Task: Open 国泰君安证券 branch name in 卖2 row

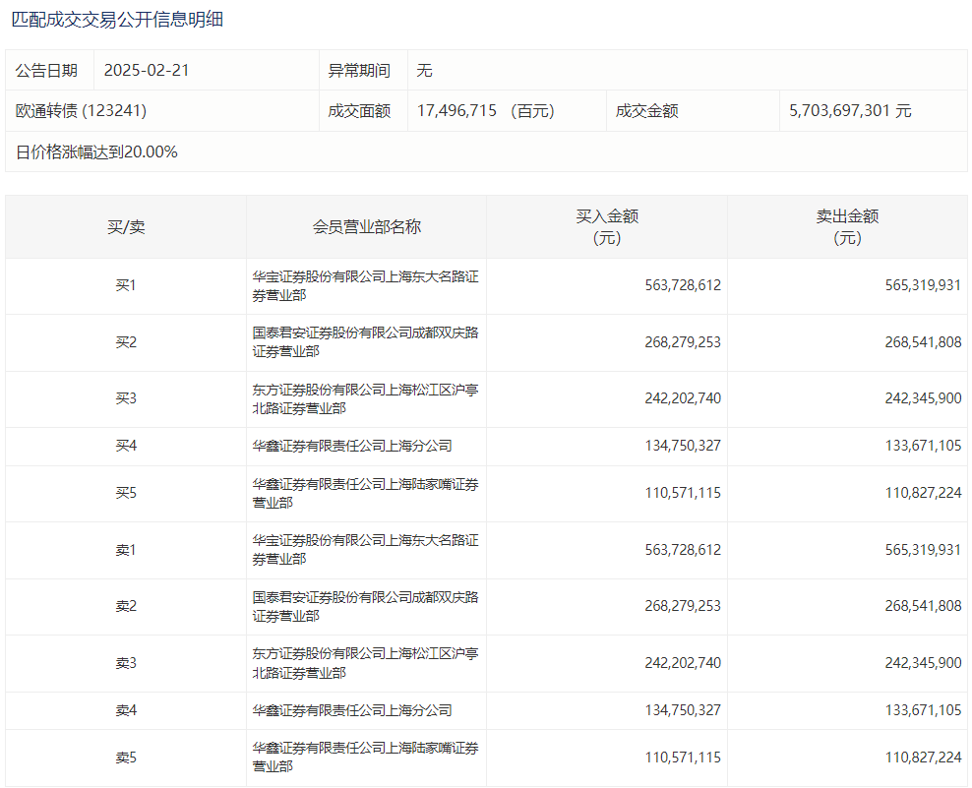Action: 365,607
